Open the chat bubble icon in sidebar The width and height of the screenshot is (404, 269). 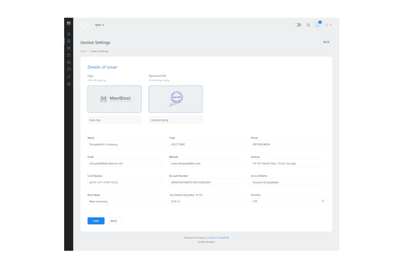click(x=69, y=69)
